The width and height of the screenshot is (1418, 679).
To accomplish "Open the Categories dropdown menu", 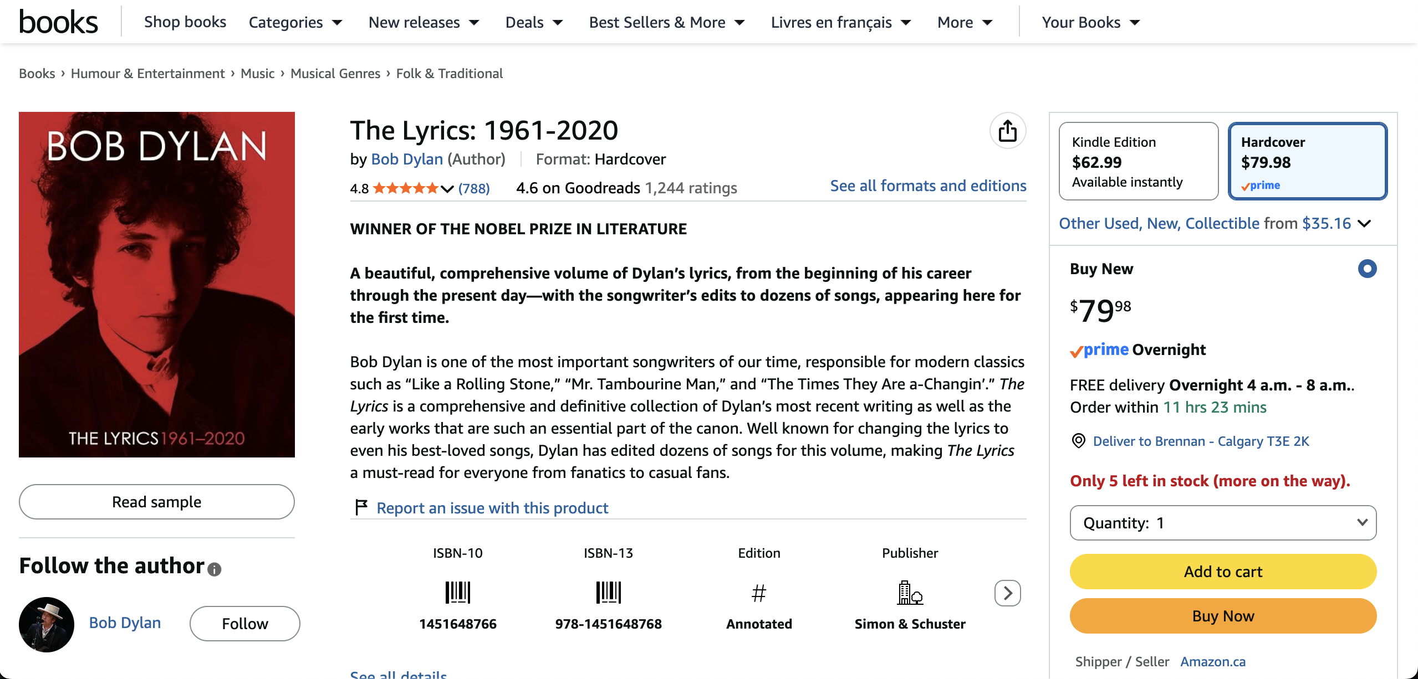I will (295, 22).
